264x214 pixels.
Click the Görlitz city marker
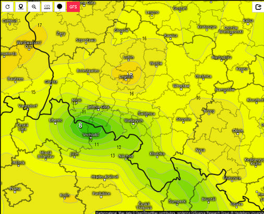51,85
